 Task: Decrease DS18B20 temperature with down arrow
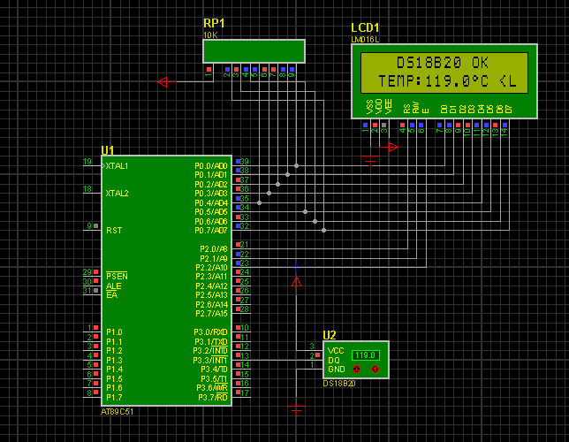coord(356,370)
